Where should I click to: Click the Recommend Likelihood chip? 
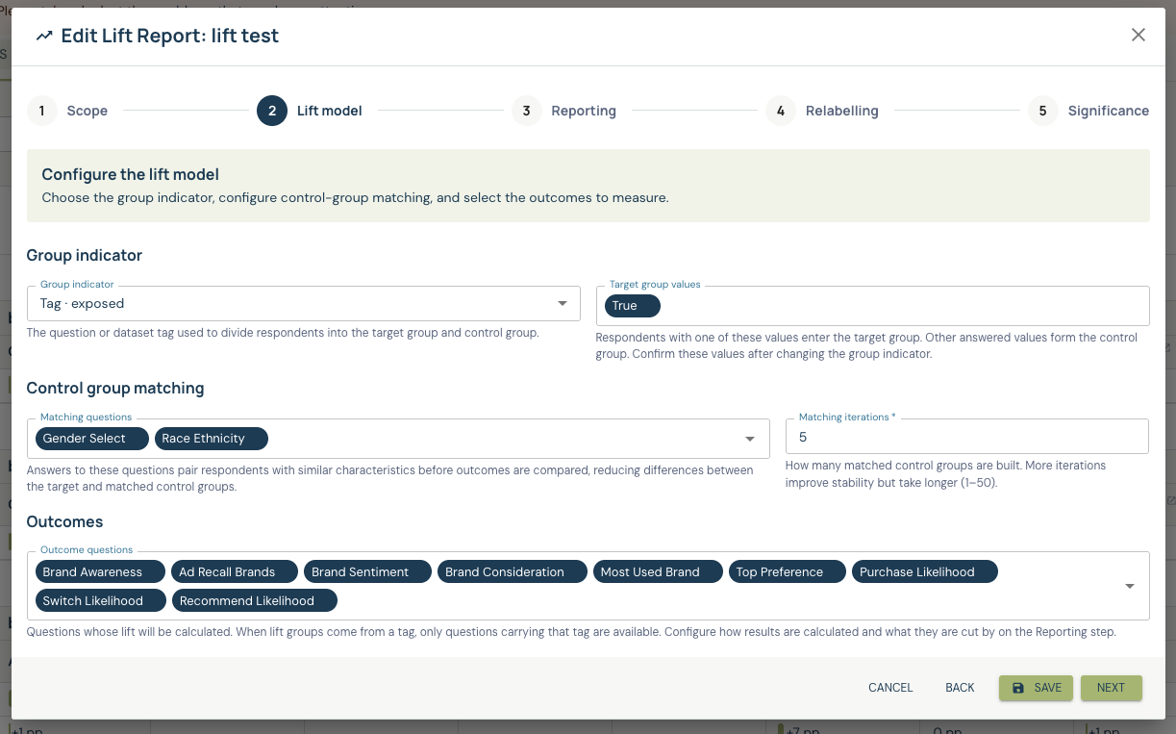point(255,601)
